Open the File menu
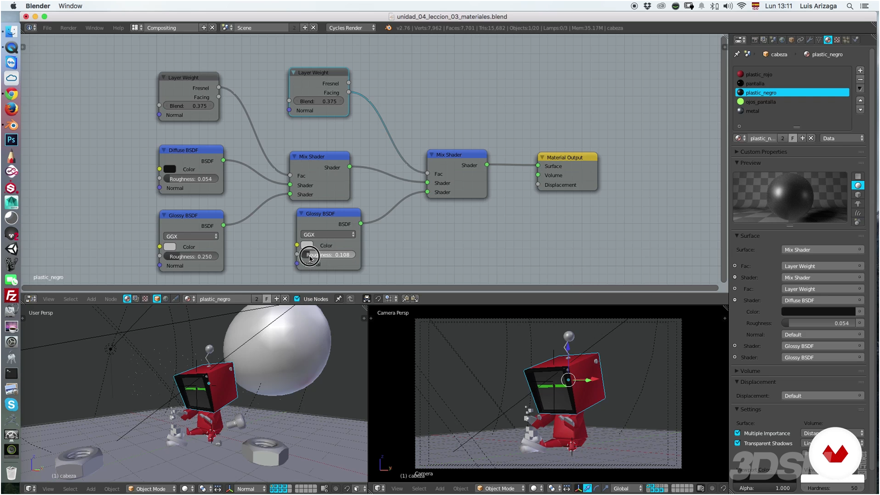880x495 pixels. [x=47, y=28]
